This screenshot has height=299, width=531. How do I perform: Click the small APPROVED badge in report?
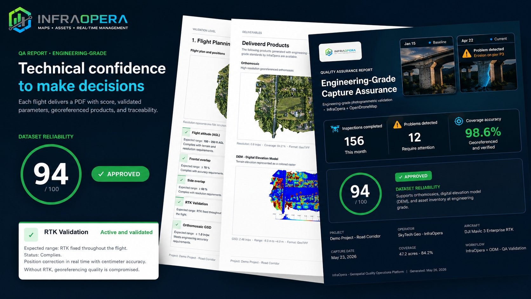[413, 176]
